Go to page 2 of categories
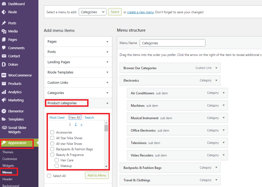Screen dimensions: 262x187 (x=76, y=124)
